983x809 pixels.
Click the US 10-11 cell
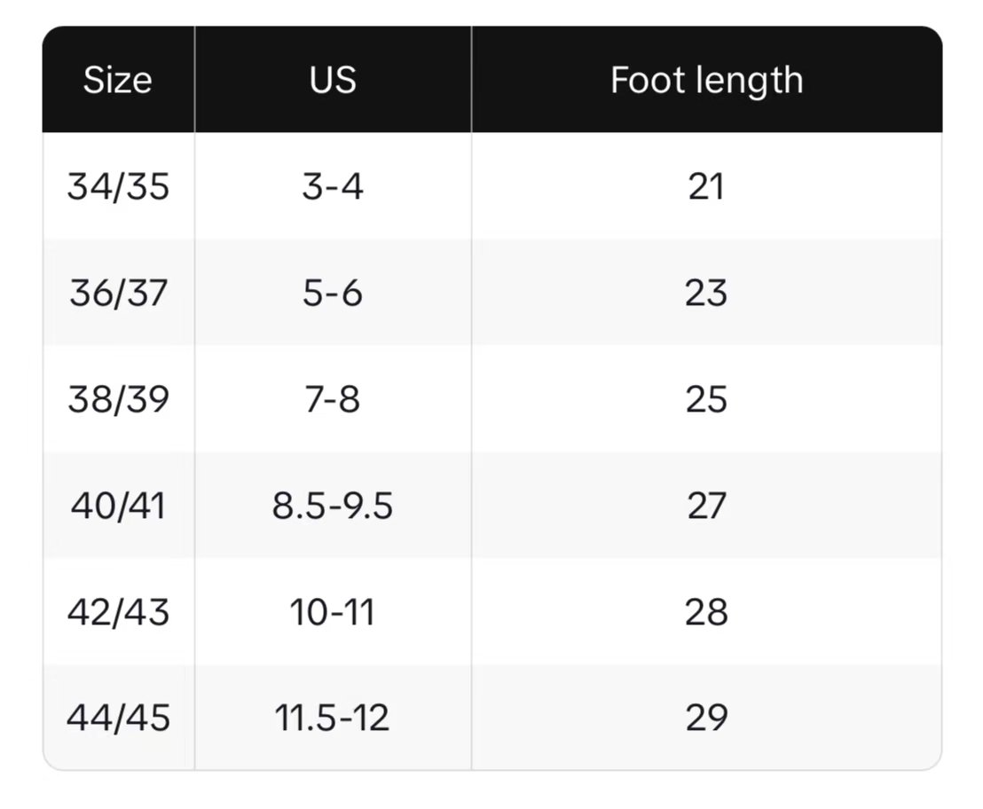coord(333,613)
